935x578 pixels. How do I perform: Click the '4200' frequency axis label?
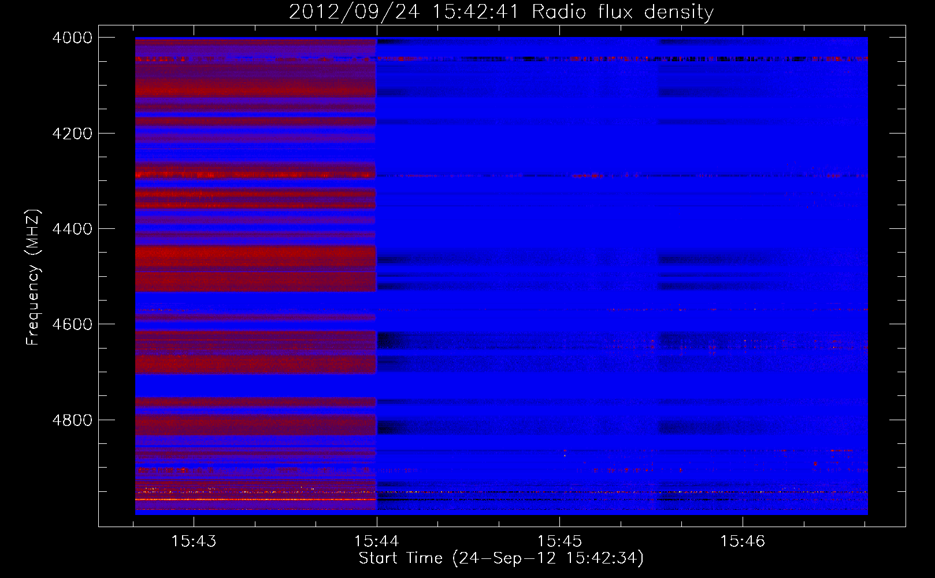click(72, 134)
